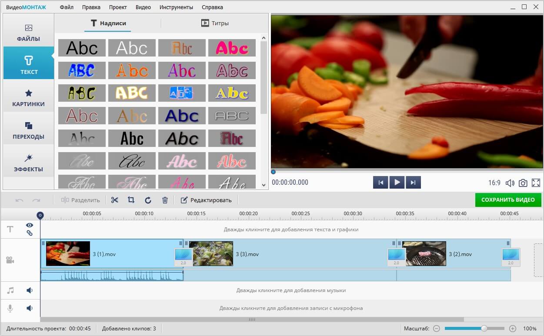
Task: Click the music note track icon
Action: click(10, 290)
